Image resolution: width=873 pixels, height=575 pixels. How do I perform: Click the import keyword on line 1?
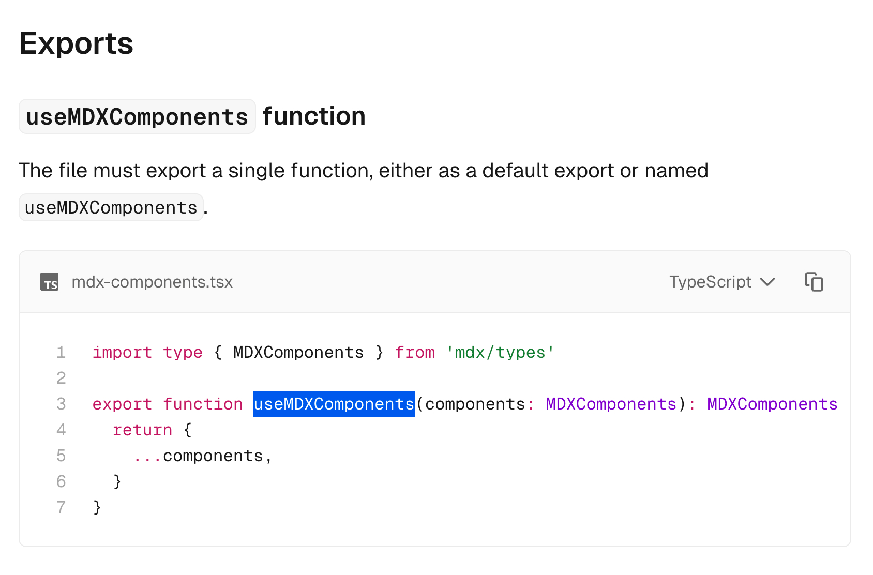click(122, 352)
